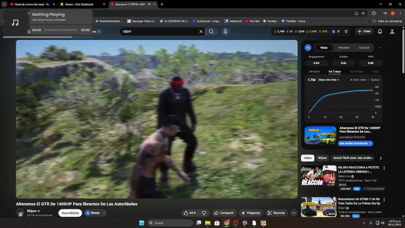Open options for PETETE reaction video
405x228 pixels.
coord(384,168)
